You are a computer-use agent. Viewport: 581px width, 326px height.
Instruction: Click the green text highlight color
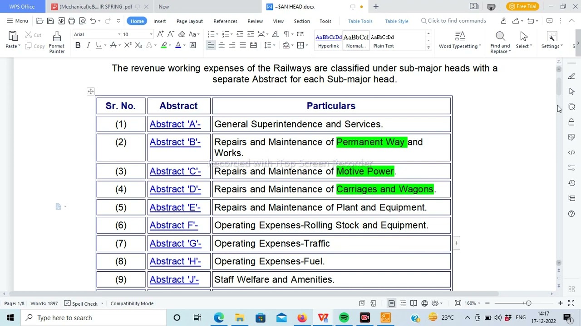(164, 45)
